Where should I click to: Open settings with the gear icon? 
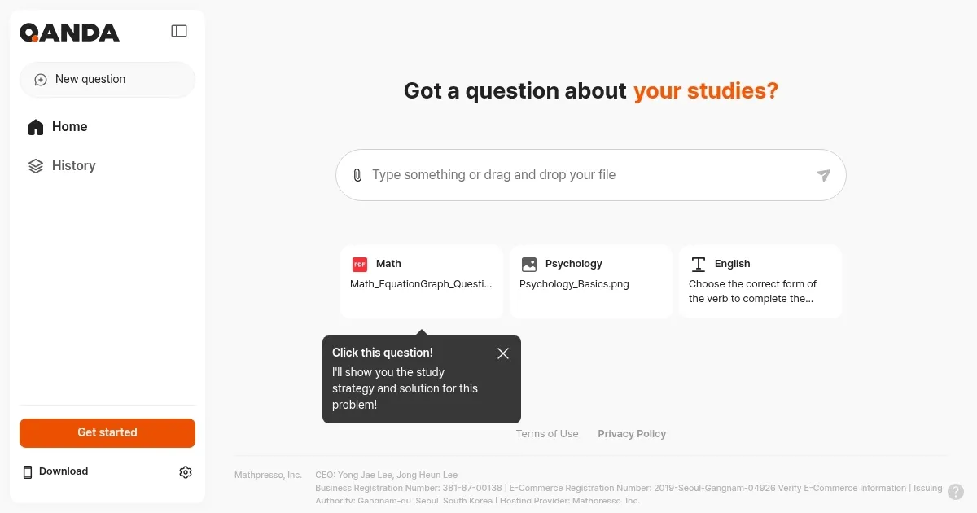click(185, 471)
